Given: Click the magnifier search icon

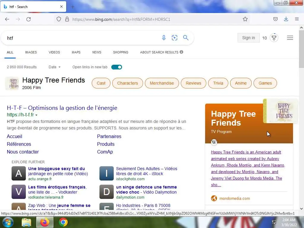Looking at the screenshot, I should 186,38.
